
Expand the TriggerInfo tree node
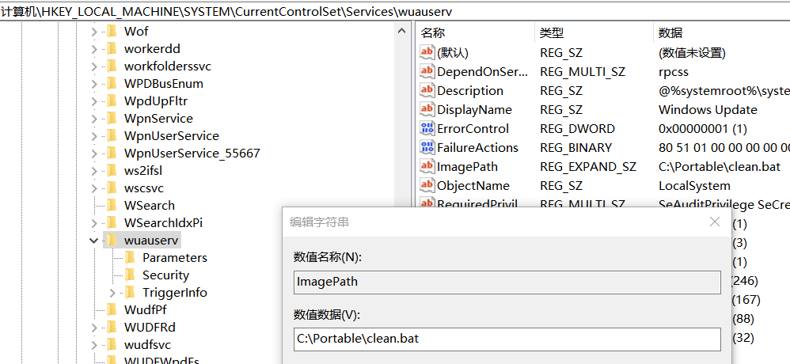click(112, 293)
